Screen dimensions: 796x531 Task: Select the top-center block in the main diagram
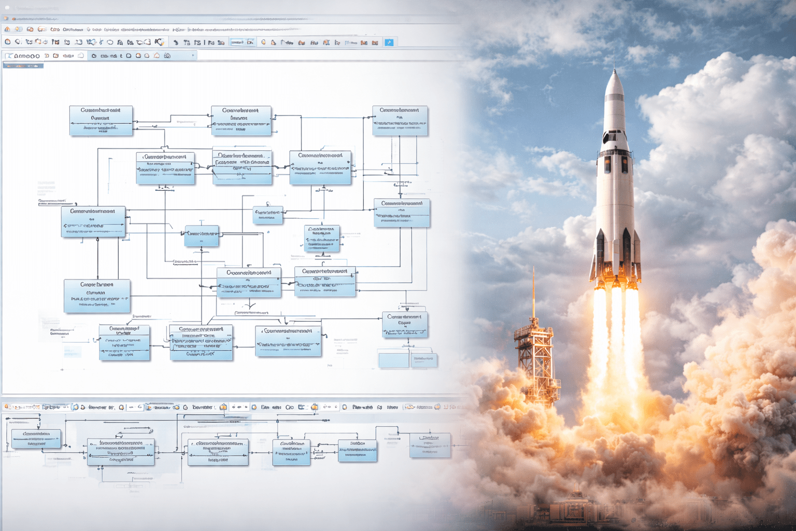click(241, 121)
